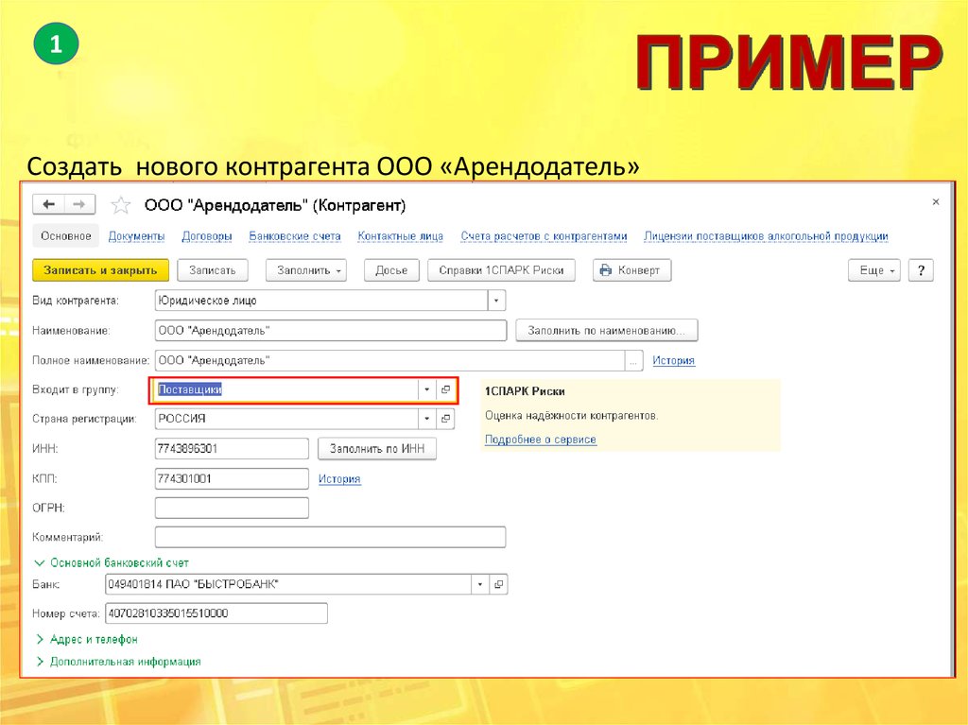
Task: Click the back navigation arrow
Action: (x=48, y=204)
